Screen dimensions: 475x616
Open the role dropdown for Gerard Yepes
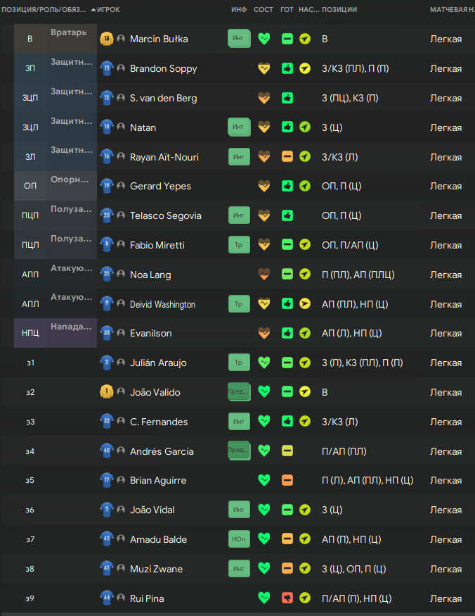[x=73, y=181]
